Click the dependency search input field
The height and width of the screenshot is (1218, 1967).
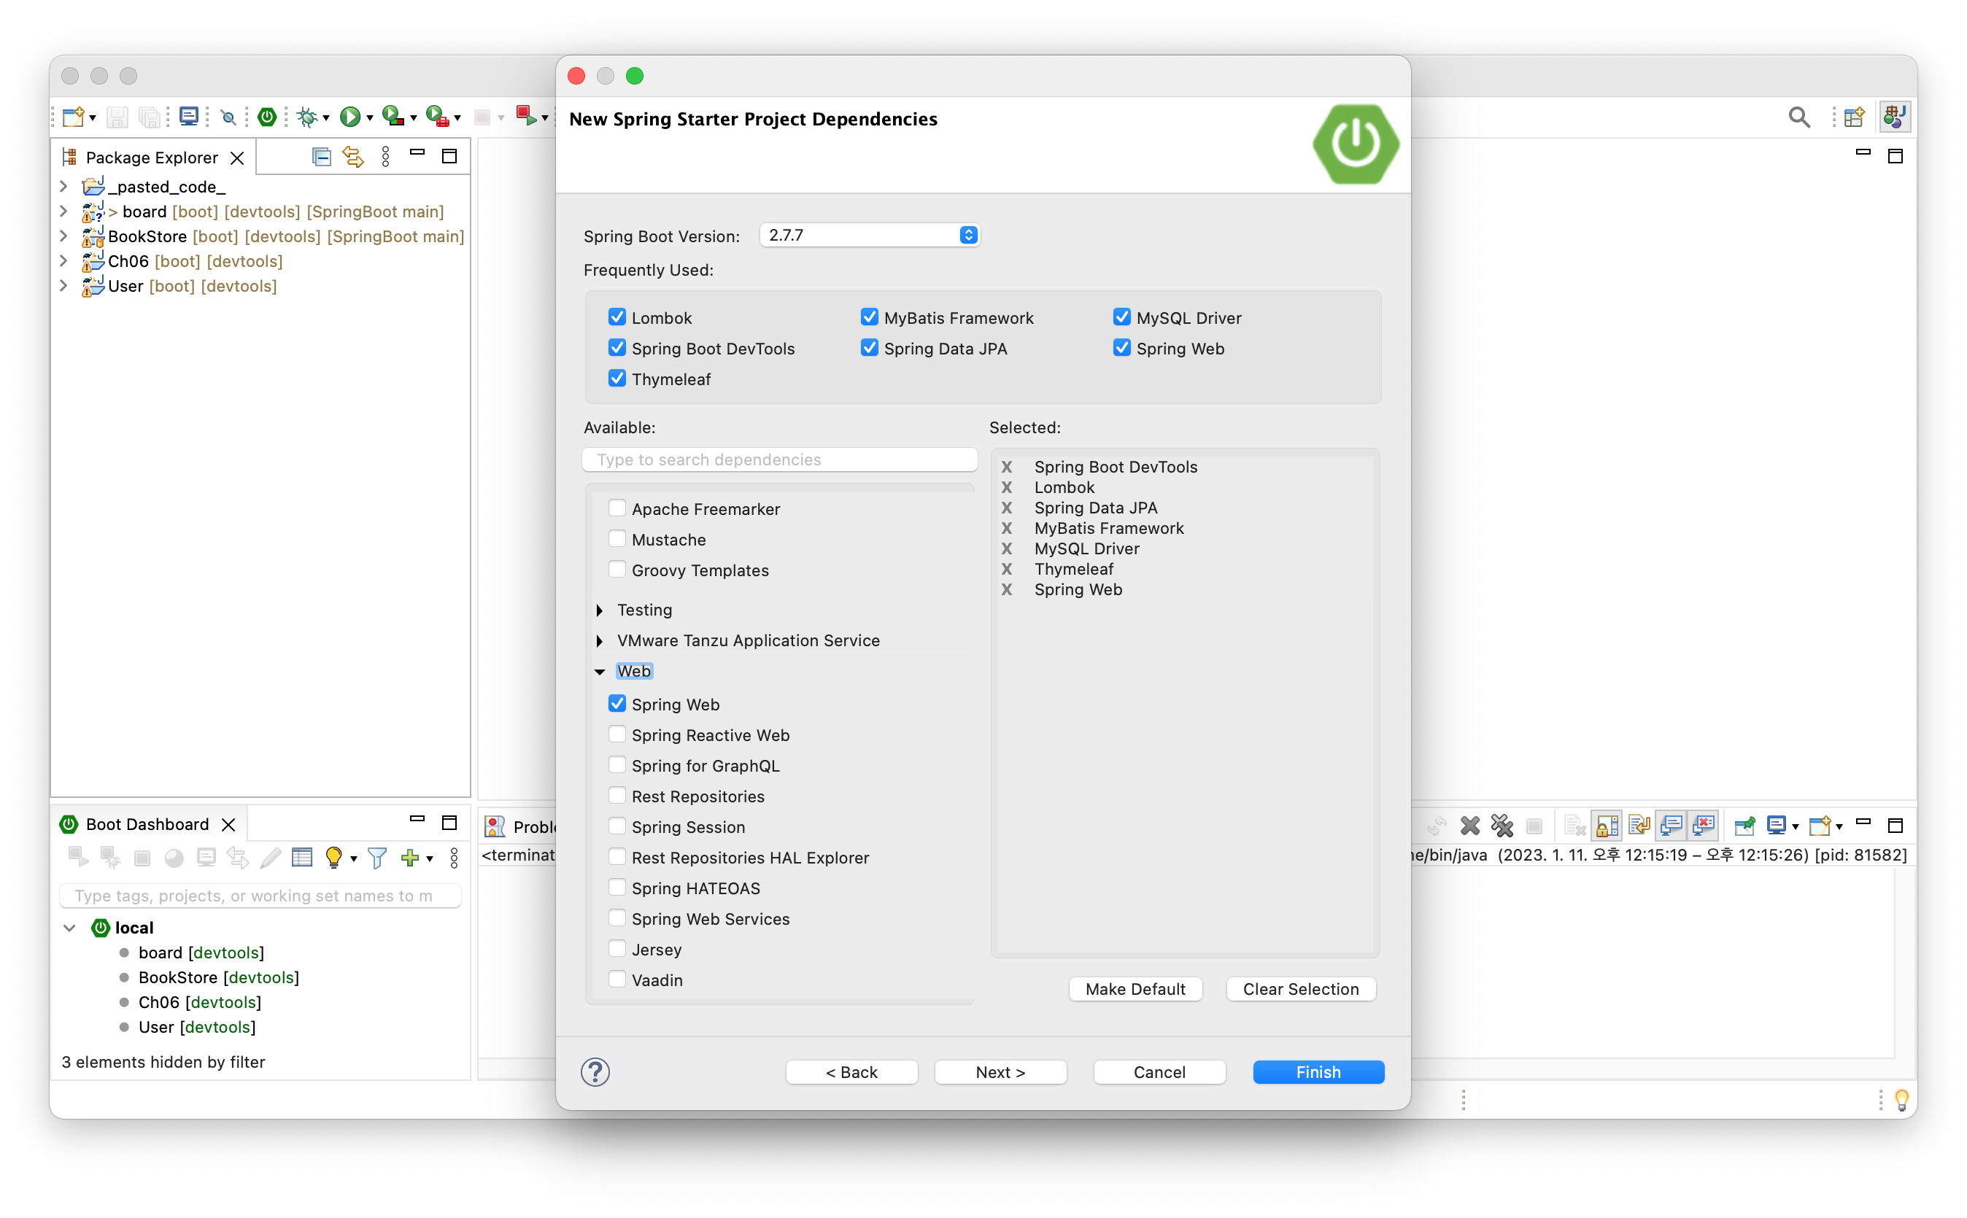(x=779, y=459)
